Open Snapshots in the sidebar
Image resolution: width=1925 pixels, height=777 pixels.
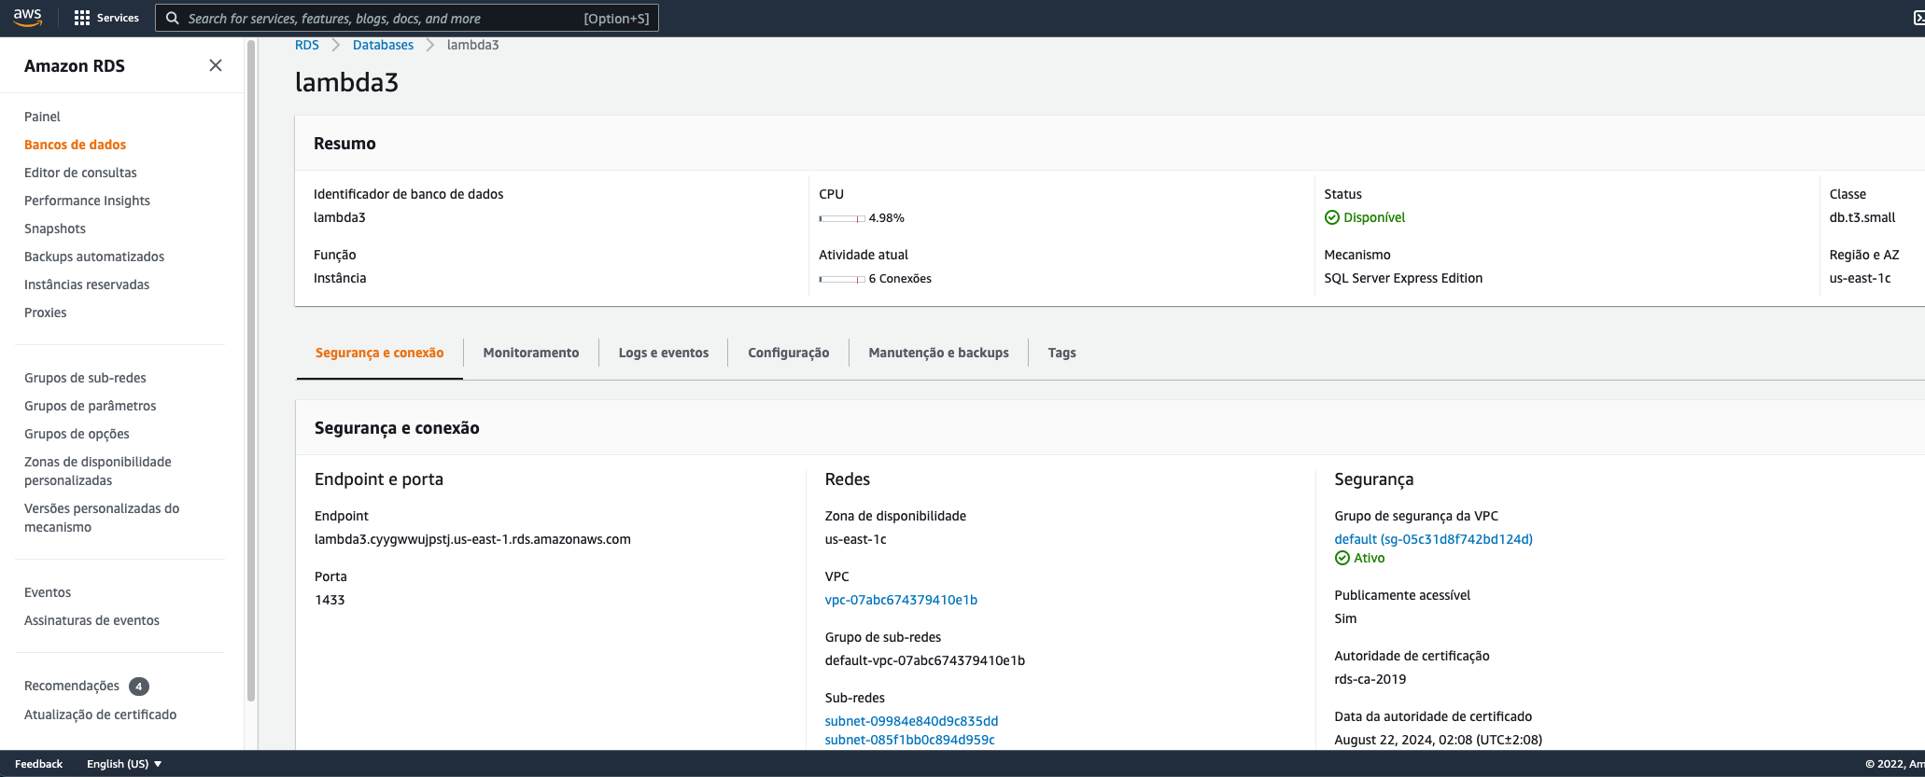click(x=55, y=229)
